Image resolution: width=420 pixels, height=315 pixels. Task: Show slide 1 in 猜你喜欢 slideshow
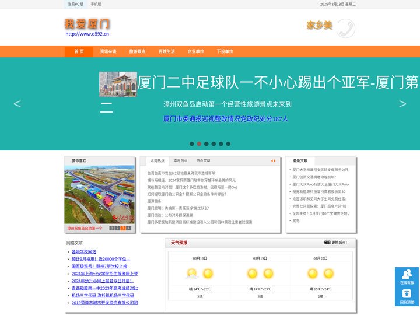111,228
